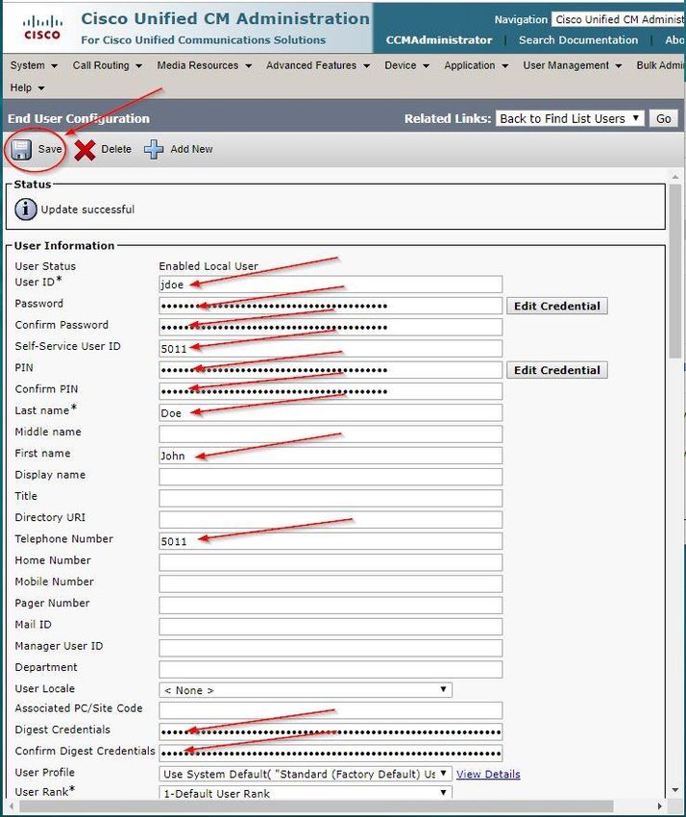686x817 pixels.
Task: Click the Mobile Number field
Action: pos(331,583)
